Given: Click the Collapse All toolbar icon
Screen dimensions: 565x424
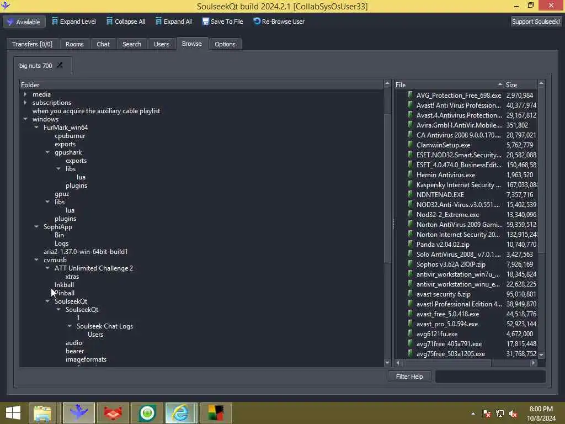Looking at the screenshot, I should coord(110,22).
